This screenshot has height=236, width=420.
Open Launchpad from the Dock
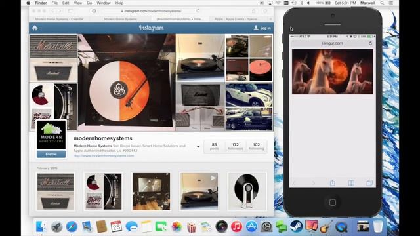[56, 227]
